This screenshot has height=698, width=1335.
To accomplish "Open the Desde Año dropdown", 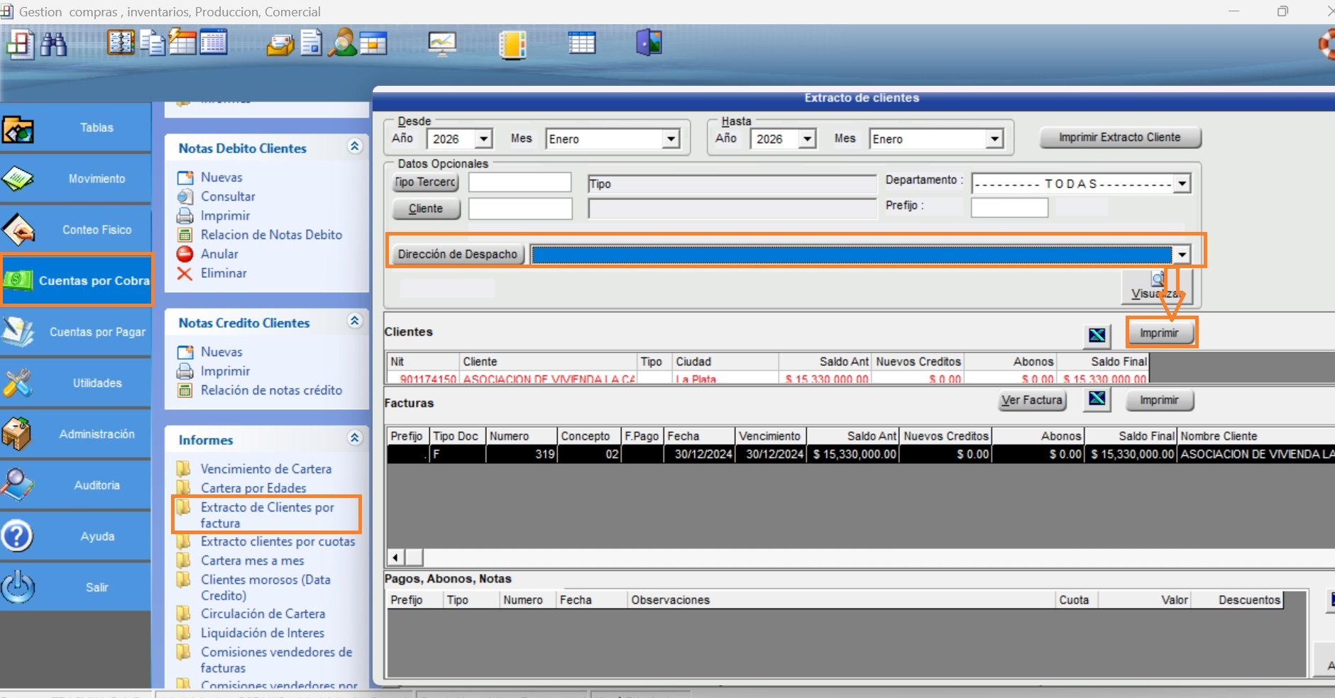I will tap(484, 139).
